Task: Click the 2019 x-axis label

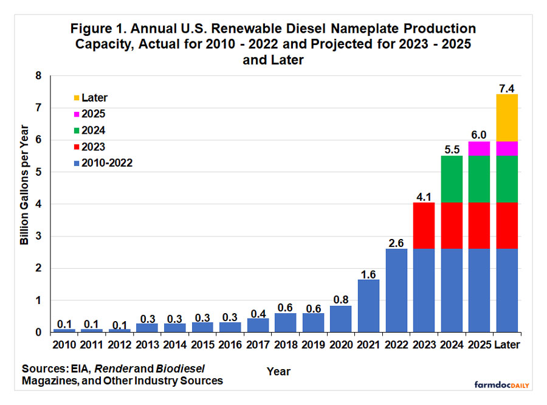Action: coord(313,345)
